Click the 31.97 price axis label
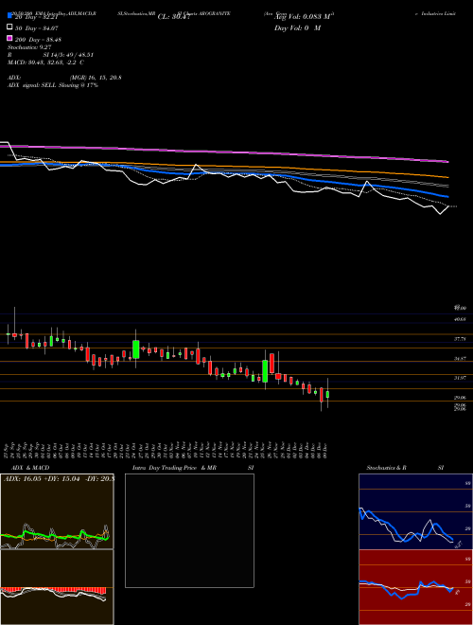The image size is (473, 625). tap(461, 378)
